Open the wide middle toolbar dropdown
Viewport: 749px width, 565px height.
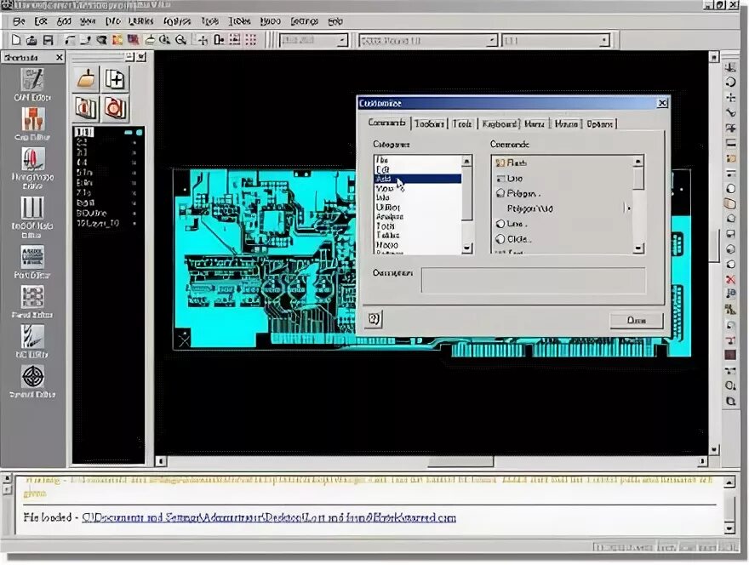[x=492, y=41]
